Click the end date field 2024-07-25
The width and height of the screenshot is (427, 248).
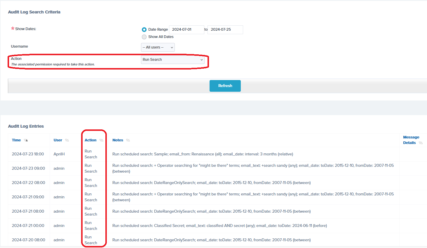coord(225,30)
